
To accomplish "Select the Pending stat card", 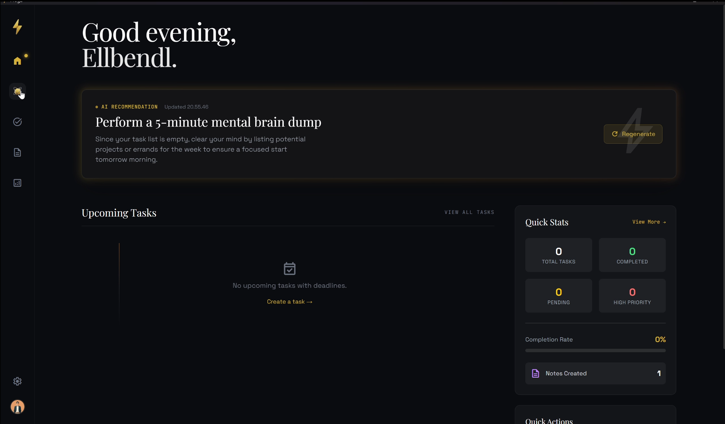I will click(x=559, y=296).
